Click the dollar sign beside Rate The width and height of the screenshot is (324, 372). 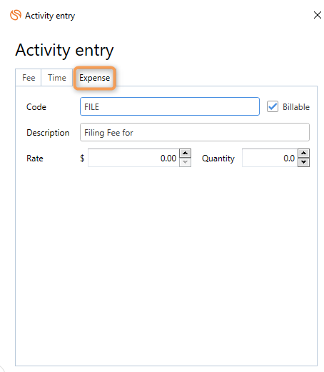[x=82, y=158]
